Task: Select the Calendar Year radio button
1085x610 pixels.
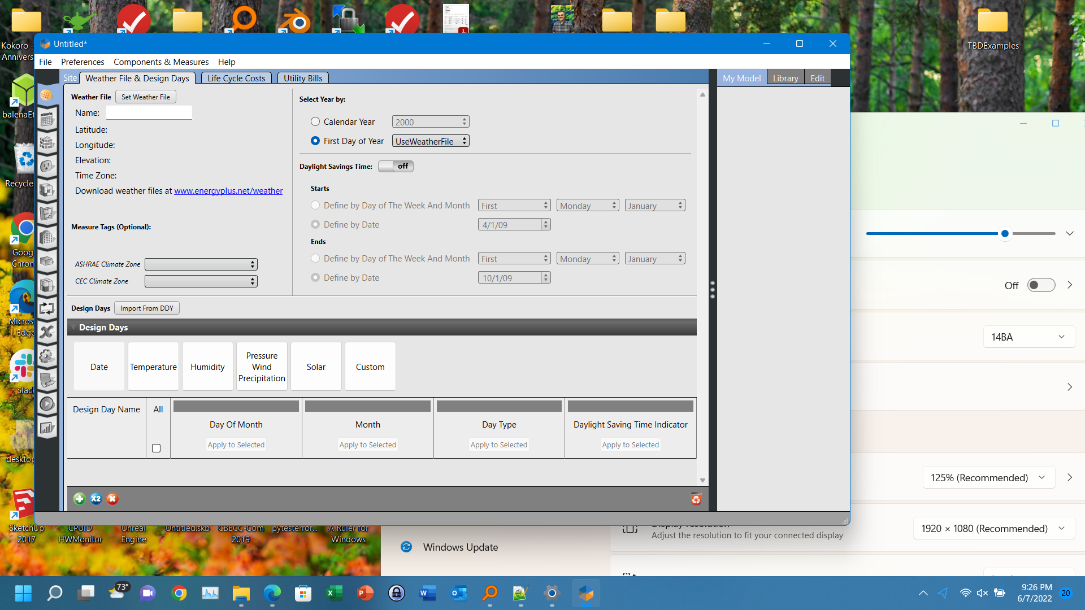Action: (x=315, y=121)
